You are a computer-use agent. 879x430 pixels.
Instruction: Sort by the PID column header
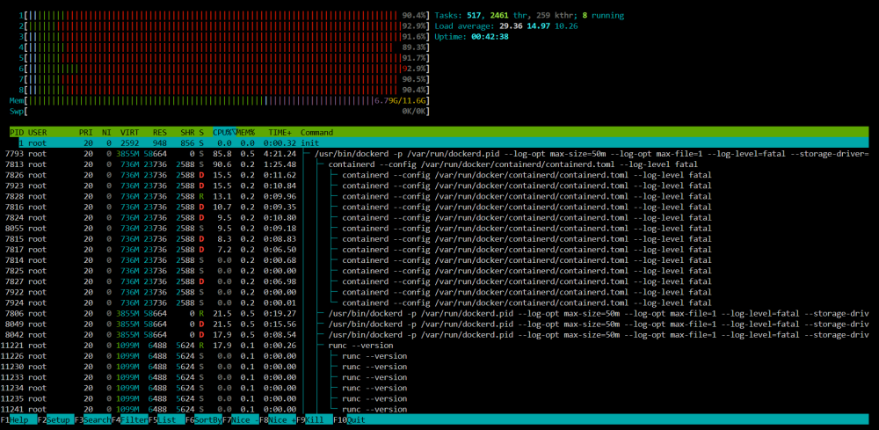(x=17, y=132)
